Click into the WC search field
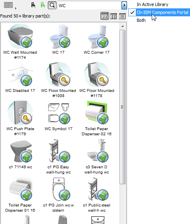Image resolution: width=190 pixels, height=224 pixels. click(x=89, y=6)
